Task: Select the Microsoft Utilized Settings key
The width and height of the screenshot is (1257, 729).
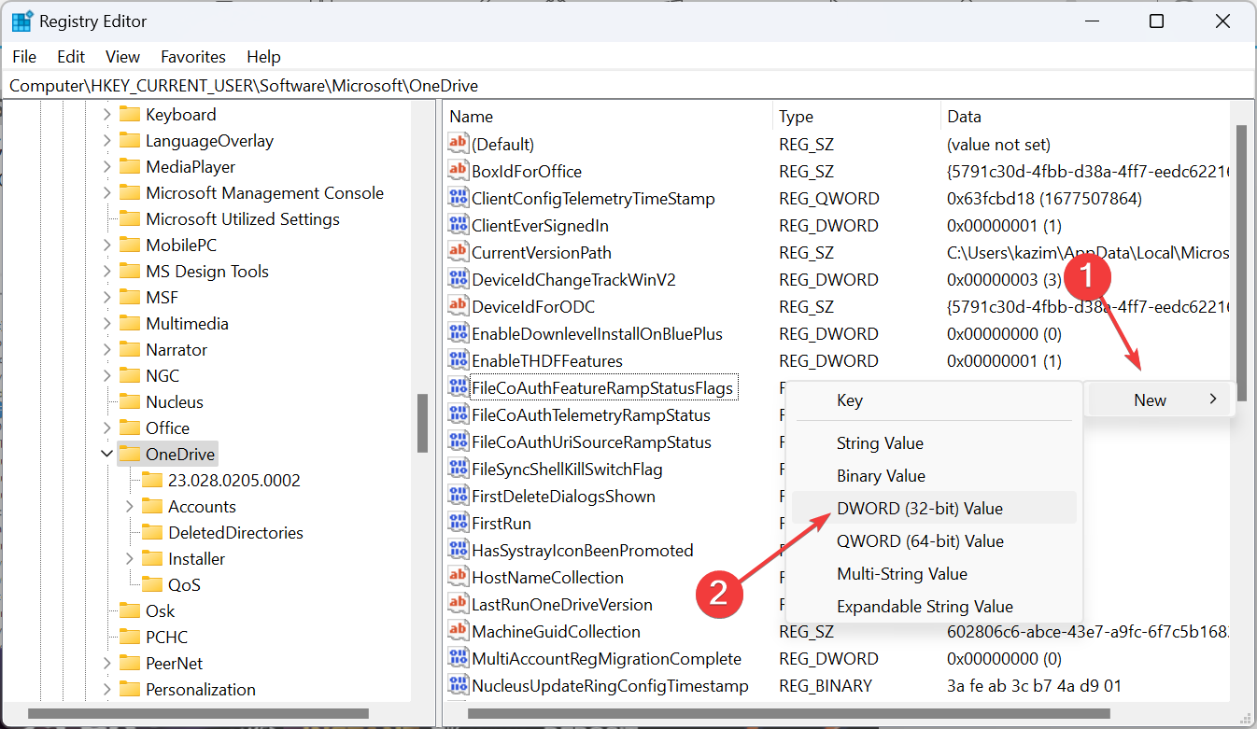Action: [243, 219]
